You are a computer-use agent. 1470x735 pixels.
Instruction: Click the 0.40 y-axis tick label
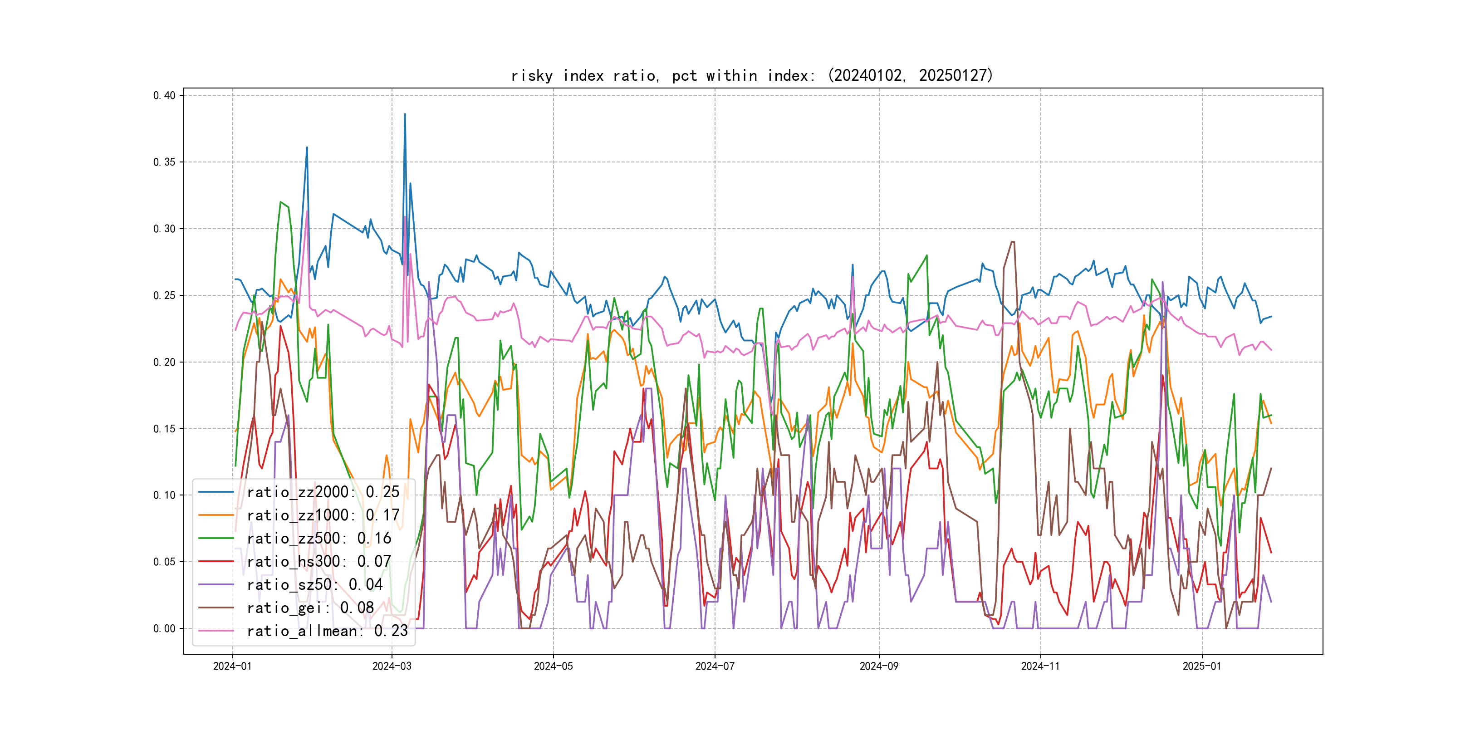164,95
